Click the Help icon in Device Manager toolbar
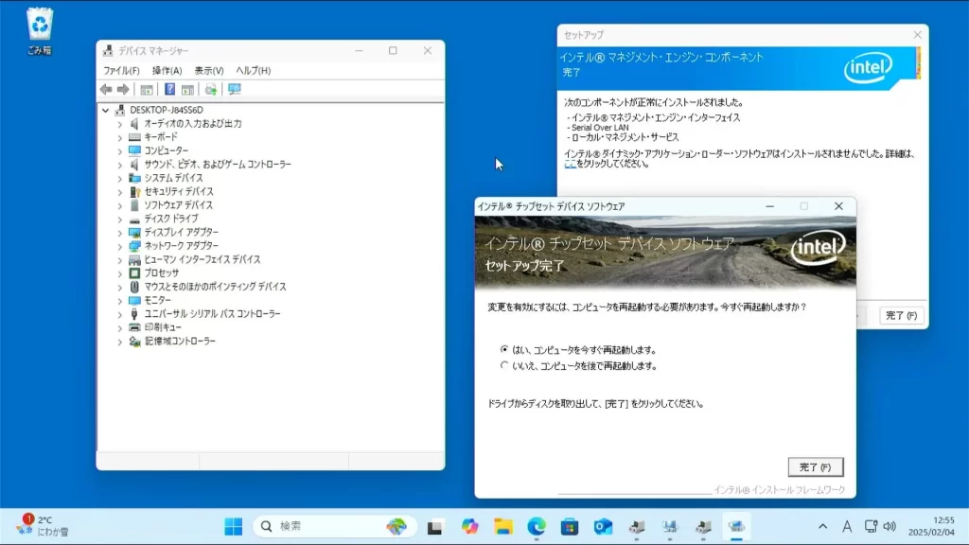This screenshot has width=969, height=545. (x=170, y=89)
